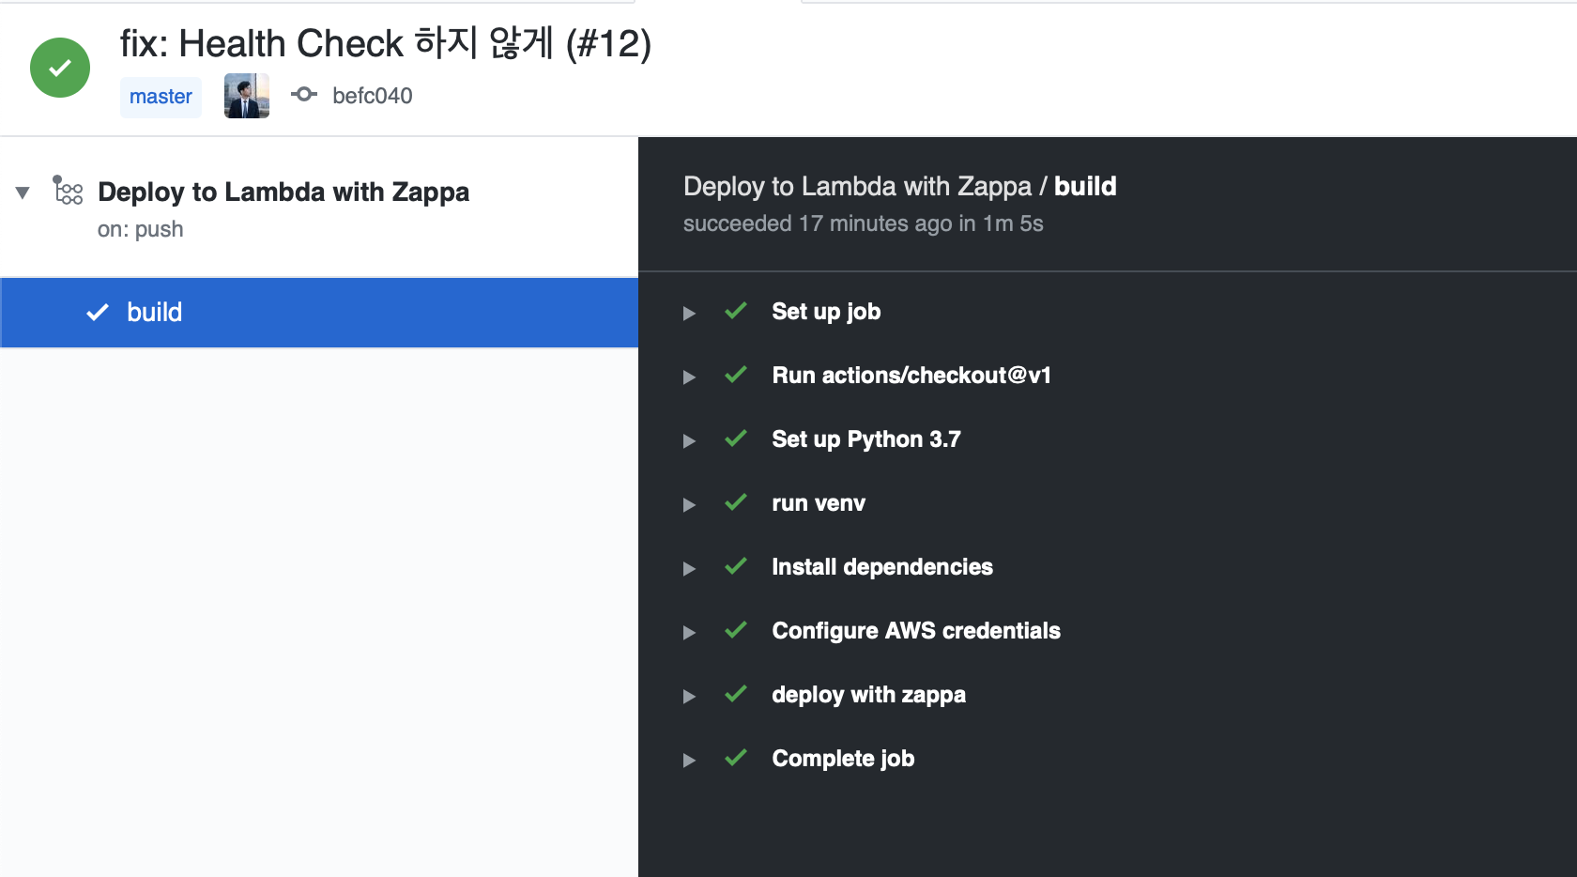Expand the Run actions/checkout@v1 step arrow
The height and width of the screenshot is (877, 1577).
(689, 377)
